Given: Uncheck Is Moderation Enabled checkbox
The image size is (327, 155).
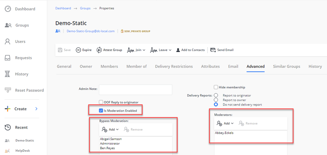Looking at the screenshot, I should click(101, 111).
